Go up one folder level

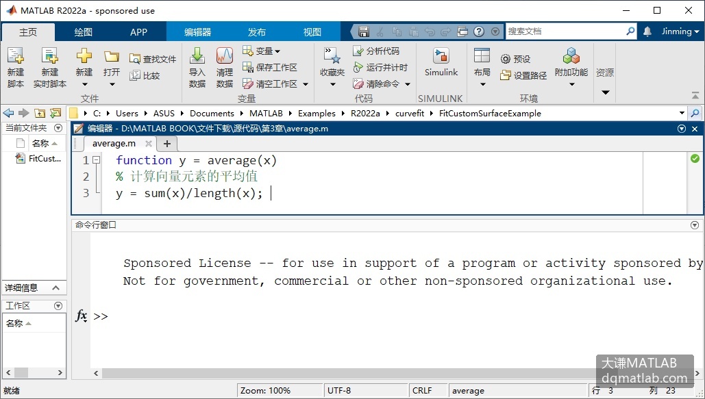[40, 113]
